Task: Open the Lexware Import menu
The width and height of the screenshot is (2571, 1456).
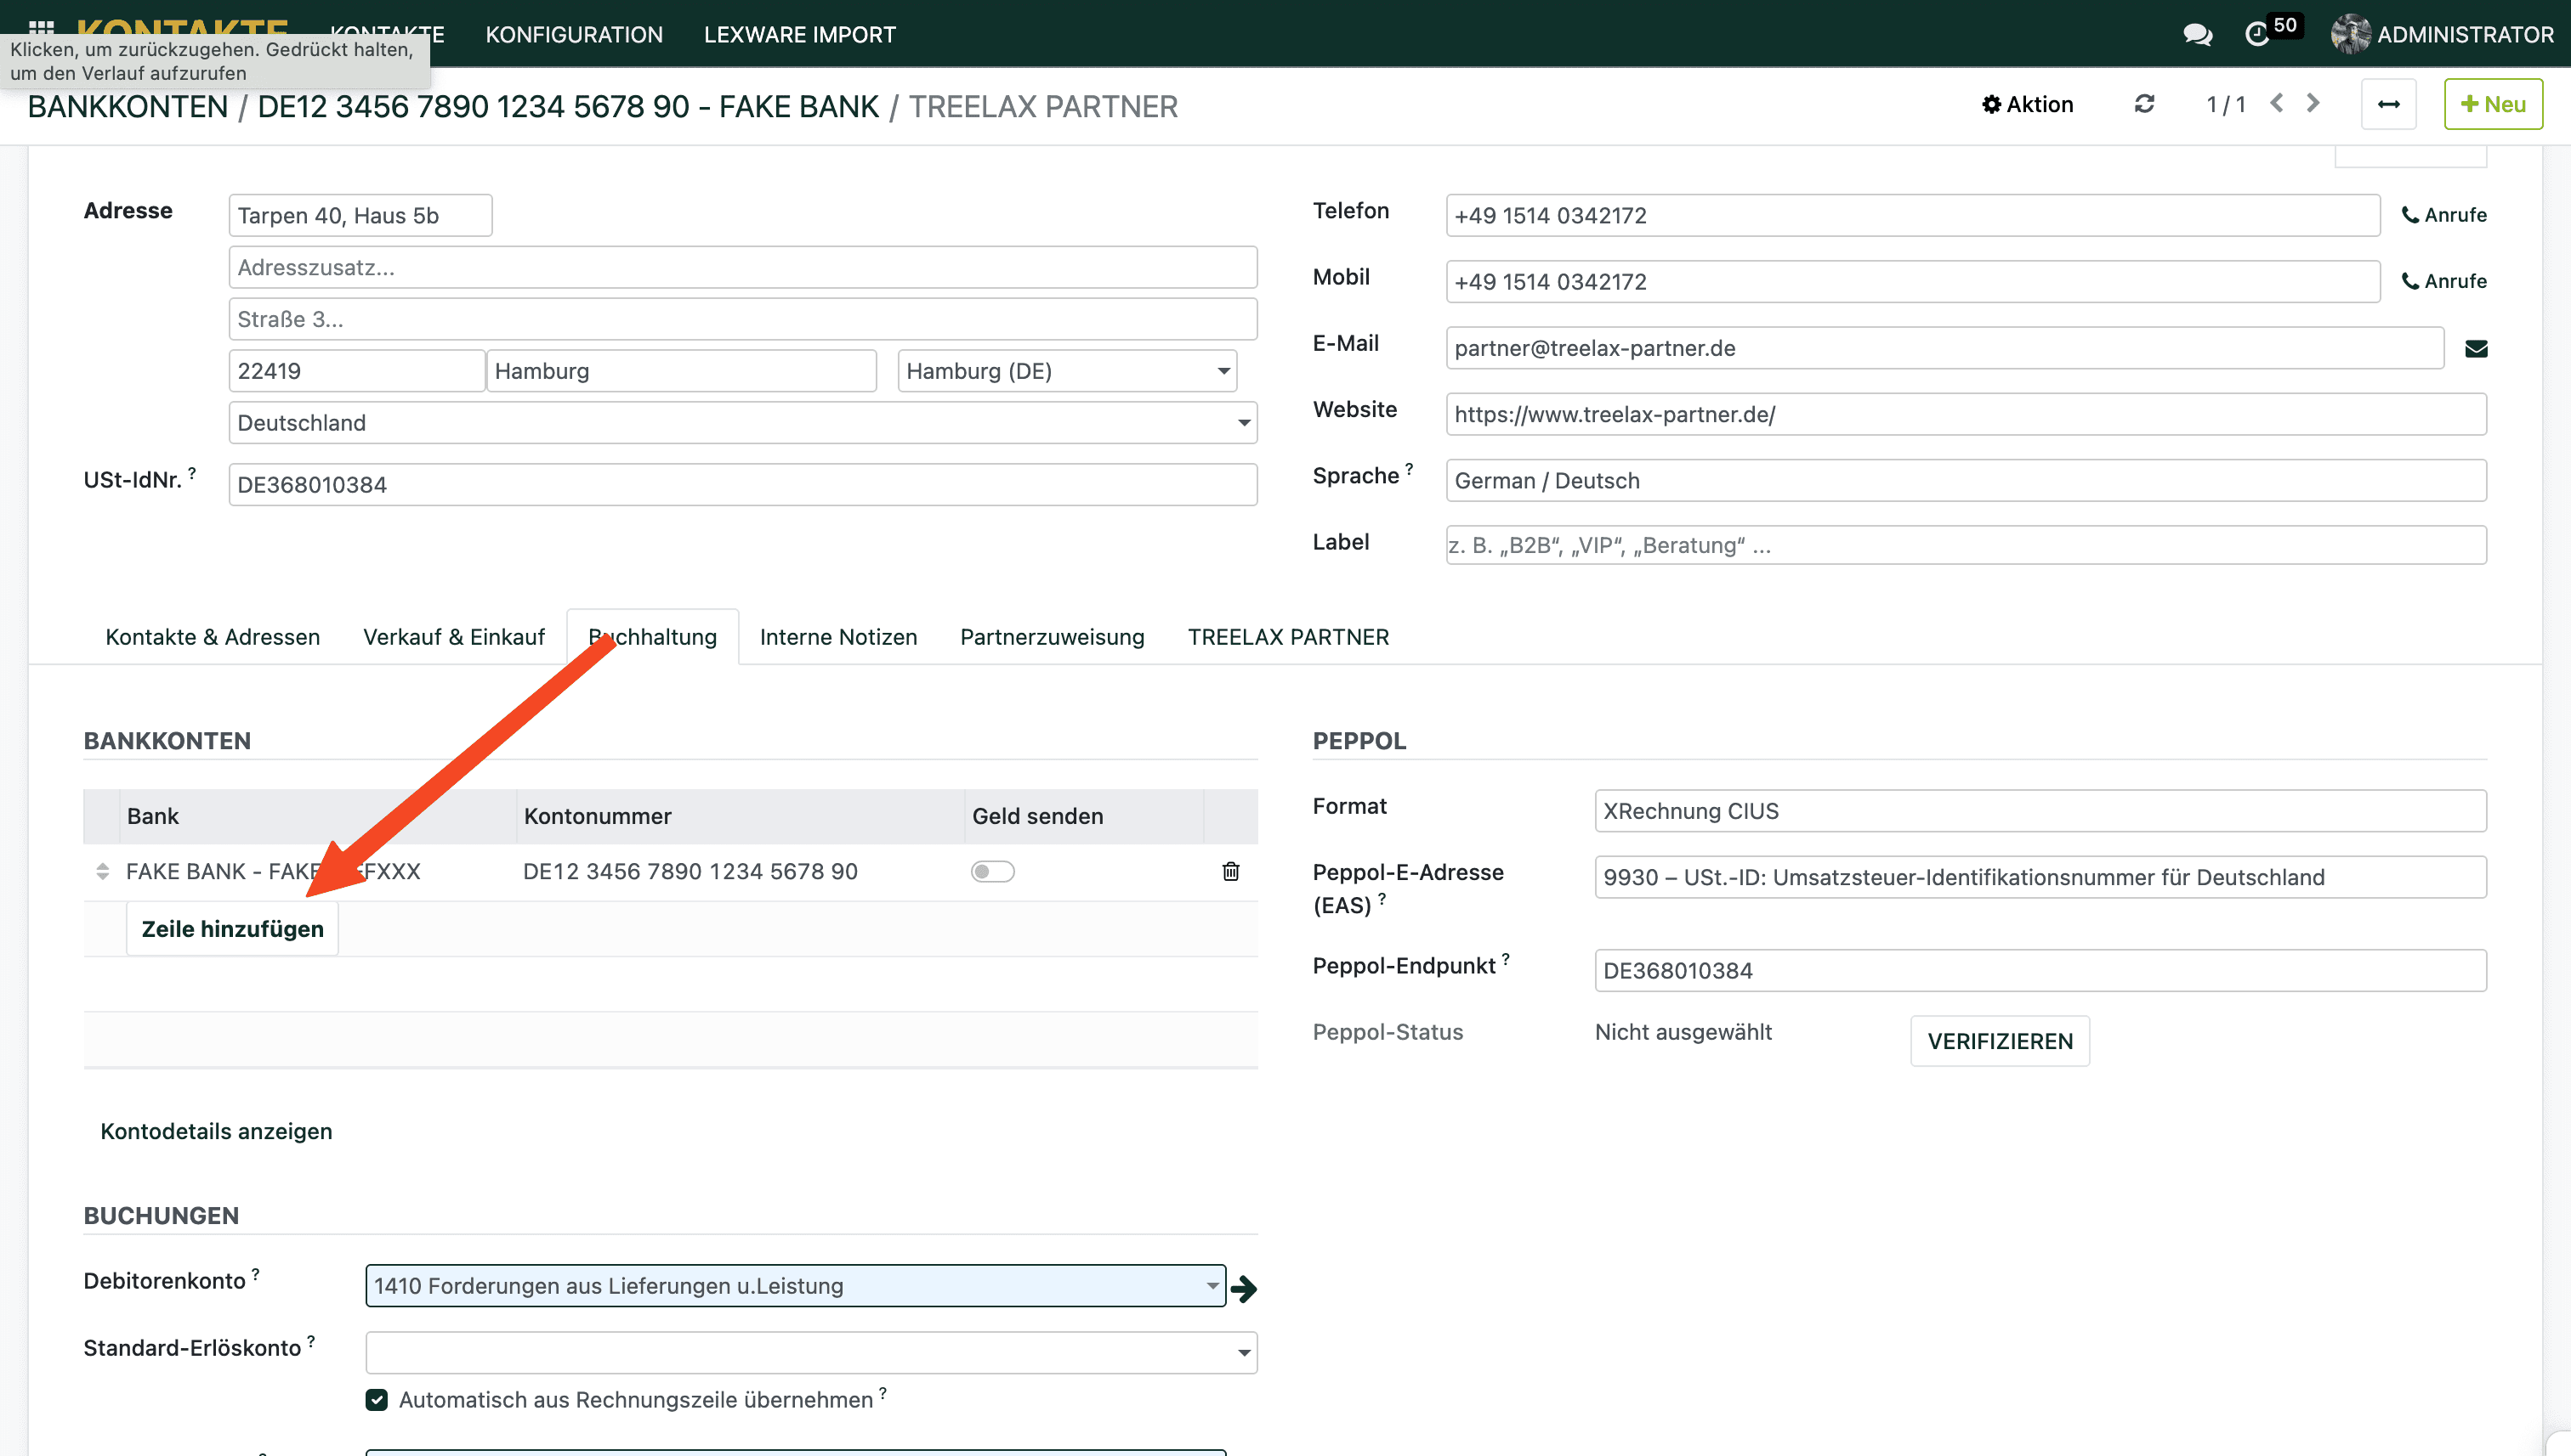Action: point(798,35)
